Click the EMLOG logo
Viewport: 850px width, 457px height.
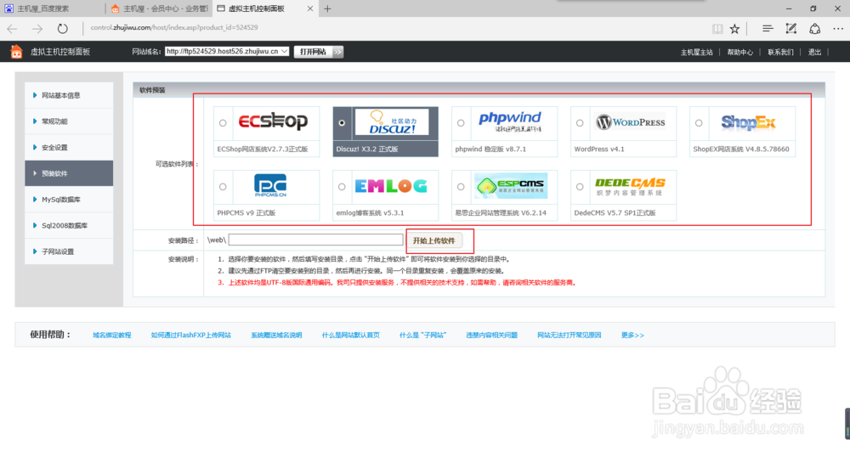click(x=391, y=186)
